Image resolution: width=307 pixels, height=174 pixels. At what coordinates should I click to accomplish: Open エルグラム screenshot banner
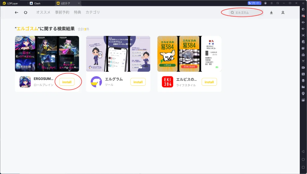118,54
